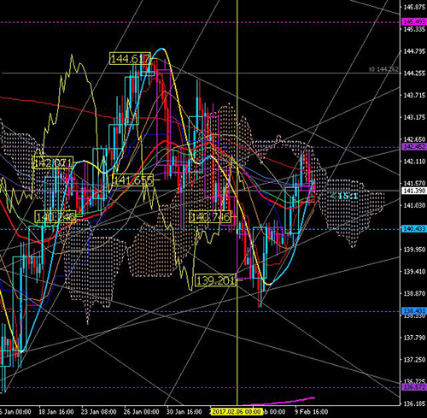The height and width of the screenshot is (418, 427).
Task: Select the 23 Jan 08:00 time label
Action: tap(98, 412)
